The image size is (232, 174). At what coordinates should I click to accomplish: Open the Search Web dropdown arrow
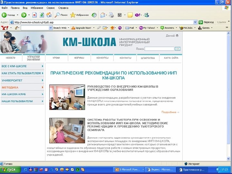69,28
